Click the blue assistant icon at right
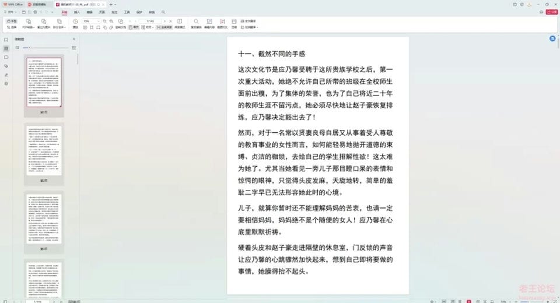 [x=552, y=38]
